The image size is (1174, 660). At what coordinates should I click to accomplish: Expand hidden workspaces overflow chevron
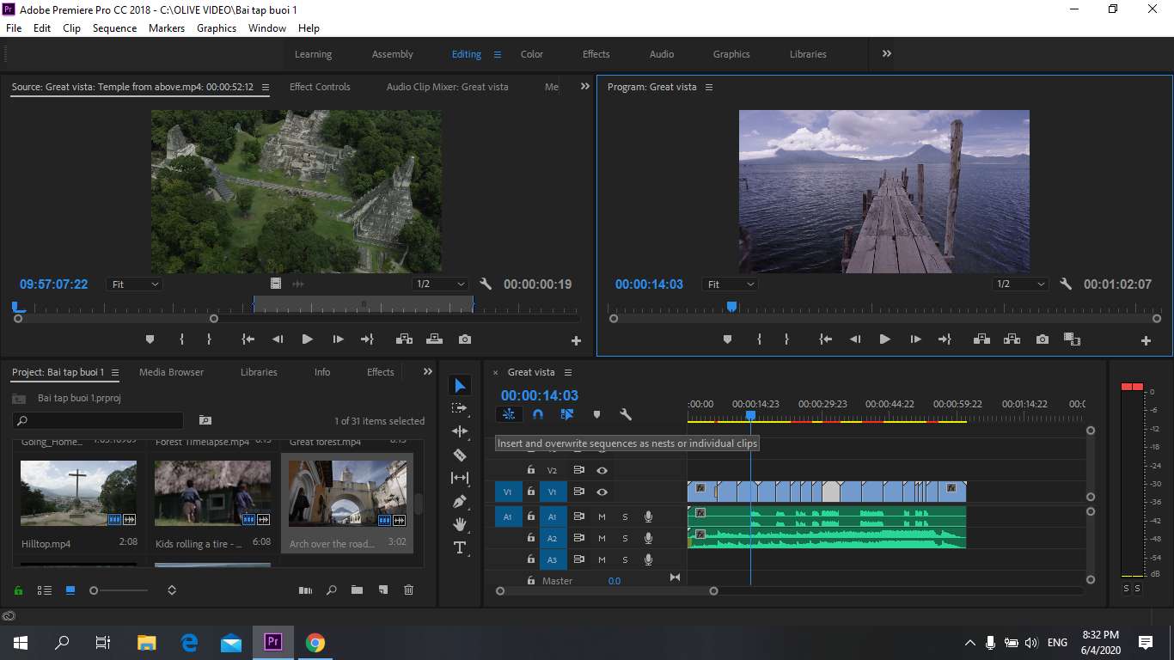pyautogui.click(x=887, y=53)
